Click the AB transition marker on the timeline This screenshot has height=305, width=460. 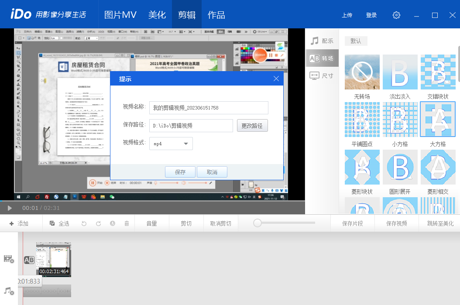(29, 260)
